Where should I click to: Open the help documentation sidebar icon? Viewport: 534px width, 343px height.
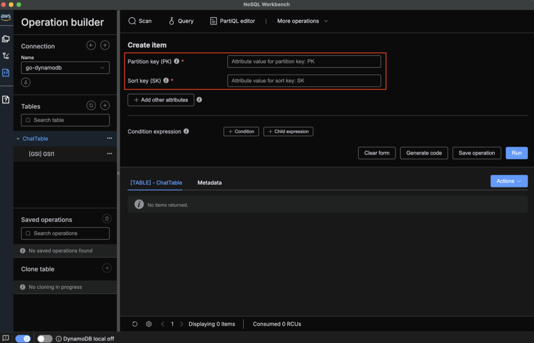tap(6, 100)
